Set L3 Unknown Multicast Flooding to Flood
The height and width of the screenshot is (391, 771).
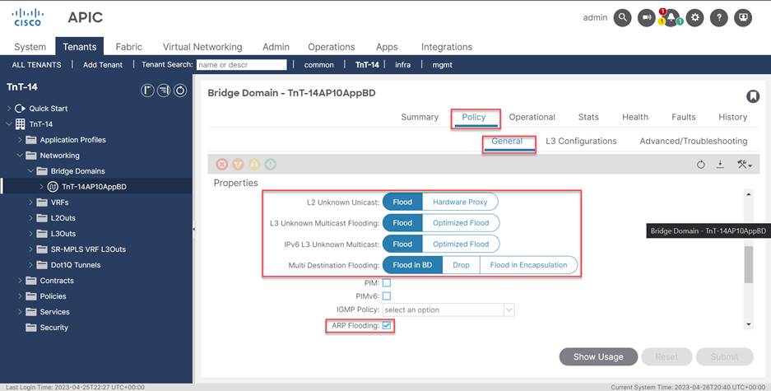tap(402, 223)
